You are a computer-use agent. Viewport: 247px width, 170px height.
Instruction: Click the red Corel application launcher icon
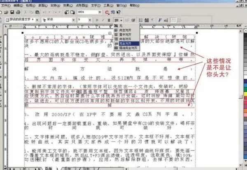(107, 12)
